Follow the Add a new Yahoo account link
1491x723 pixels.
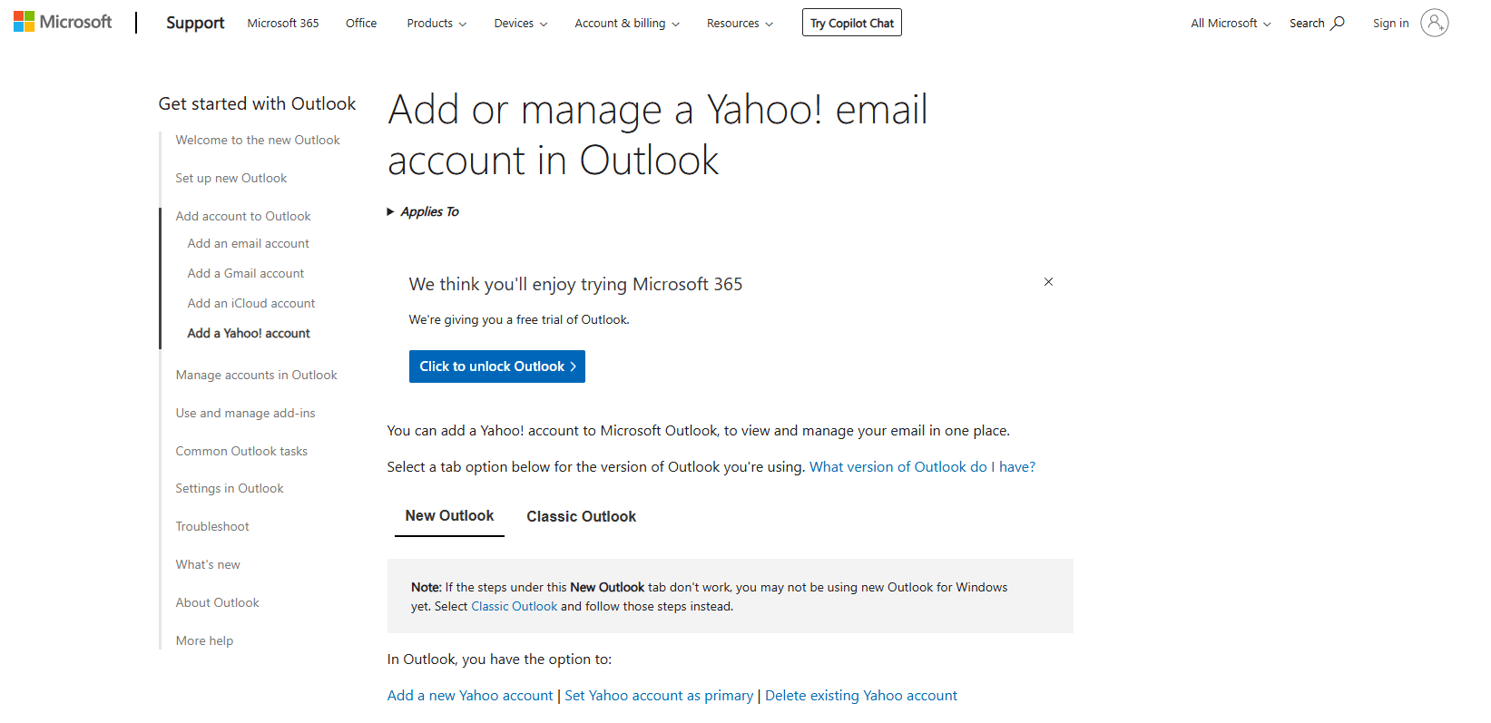(x=470, y=696)
